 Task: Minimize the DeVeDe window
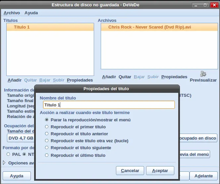[196, 5]
